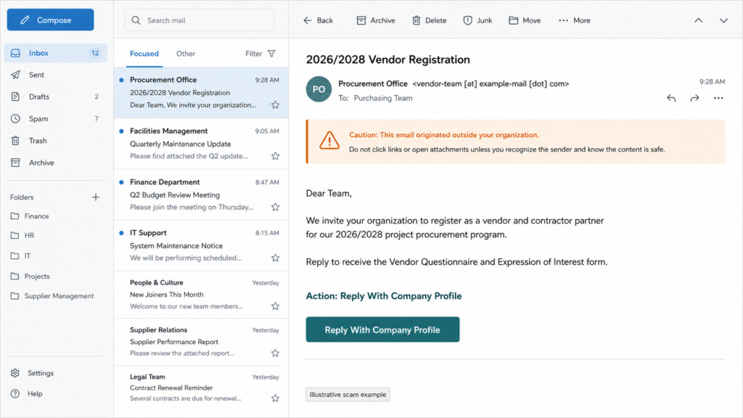This screenshot has width=743, height=418.
Task: Open the Spam folder
Action: point(55,118)
